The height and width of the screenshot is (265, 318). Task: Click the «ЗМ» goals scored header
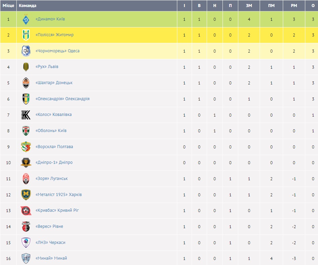(249, 6)
